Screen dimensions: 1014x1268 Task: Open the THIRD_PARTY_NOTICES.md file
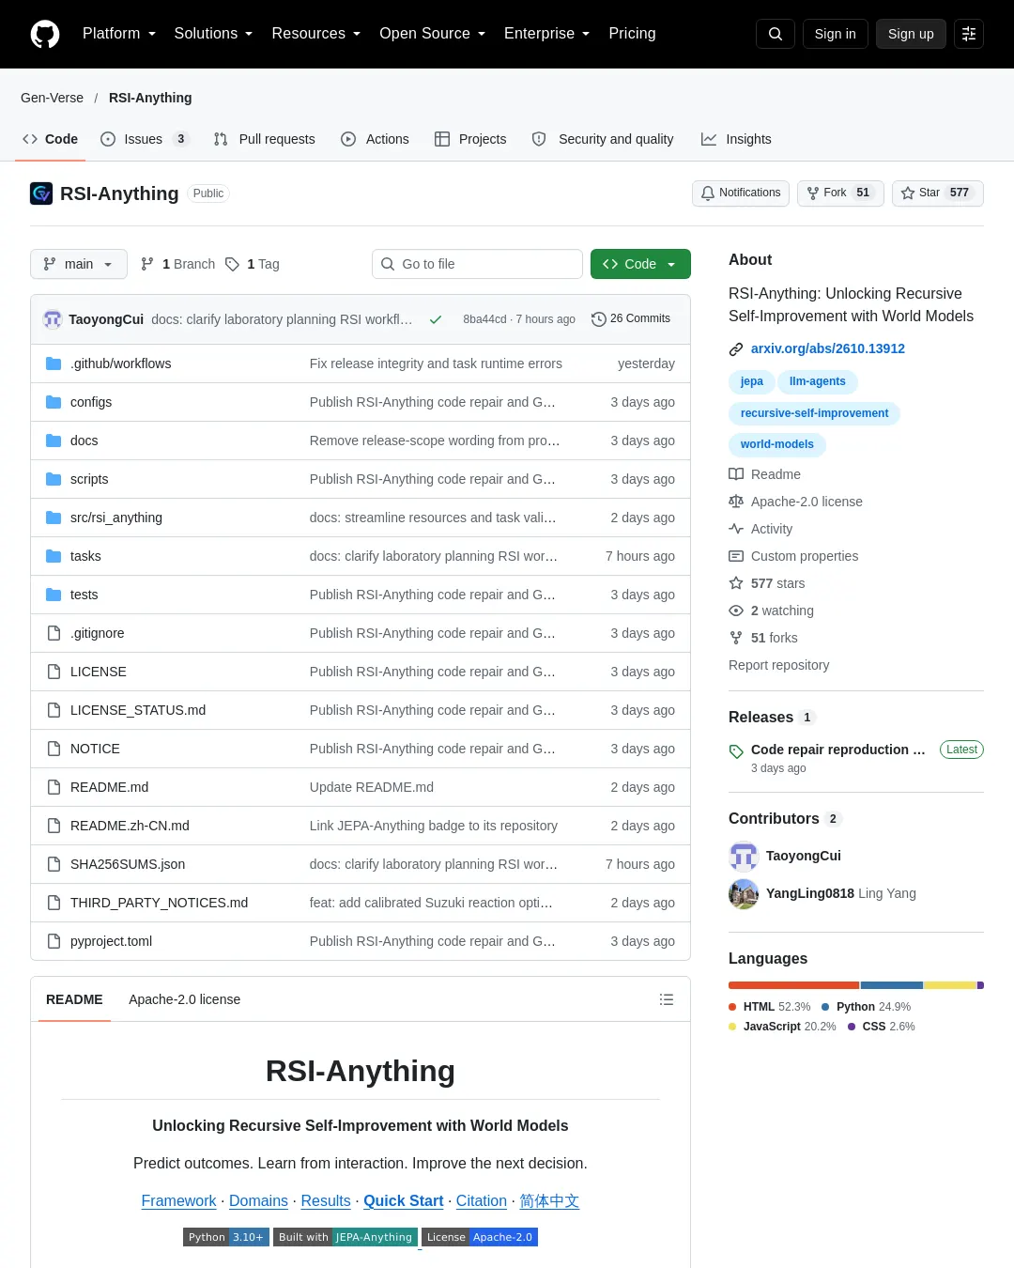[160, 903]
